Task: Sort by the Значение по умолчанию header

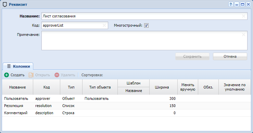Action: point(235,87)
